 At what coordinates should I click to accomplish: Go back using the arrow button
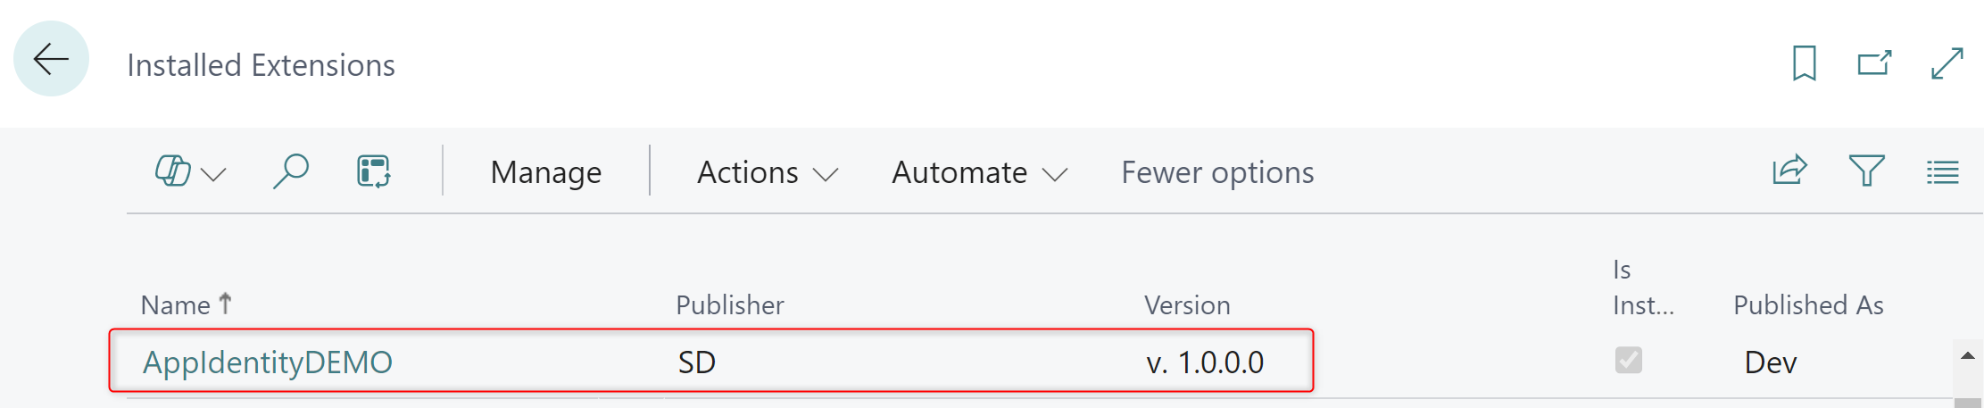coord(51,59)
